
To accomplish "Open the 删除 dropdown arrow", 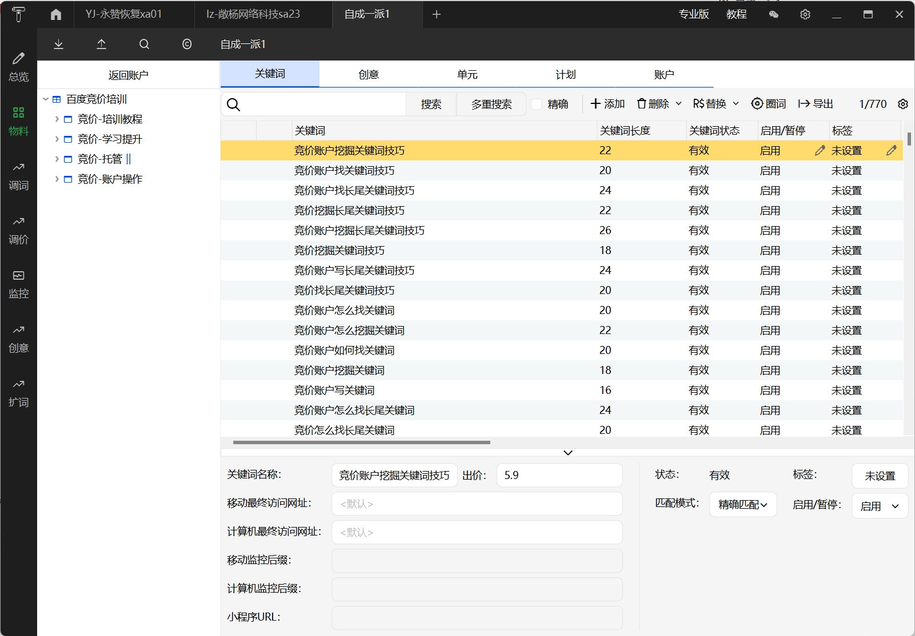I will 679,104.
